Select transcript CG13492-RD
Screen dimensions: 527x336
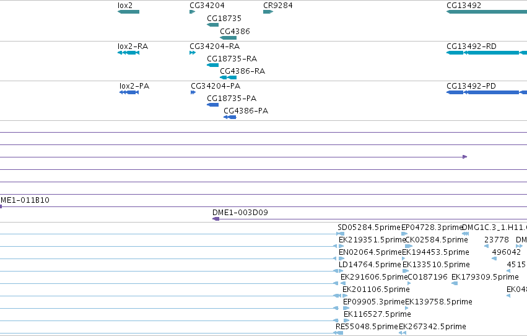point(487,53)
